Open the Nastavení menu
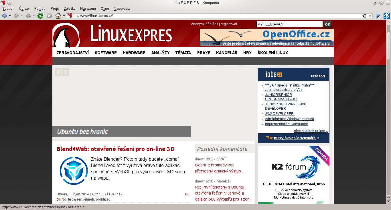The height and width of the screenshot is (210, 391). coord(88,9)
